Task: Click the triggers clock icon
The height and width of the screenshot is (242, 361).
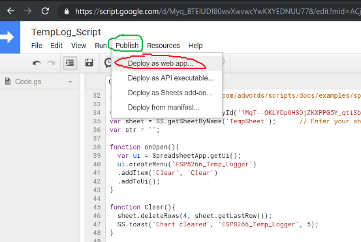Action: tap(108, 63)
